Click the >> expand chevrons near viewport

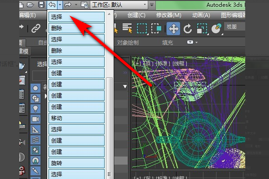click(125, 73)
